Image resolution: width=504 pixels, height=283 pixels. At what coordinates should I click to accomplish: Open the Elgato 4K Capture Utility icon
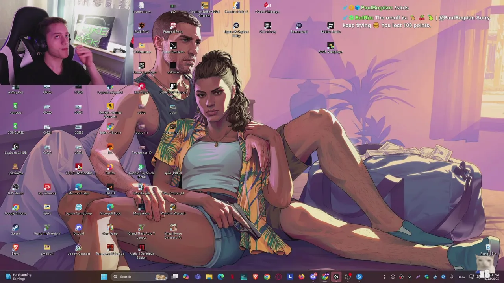point(236,30)
